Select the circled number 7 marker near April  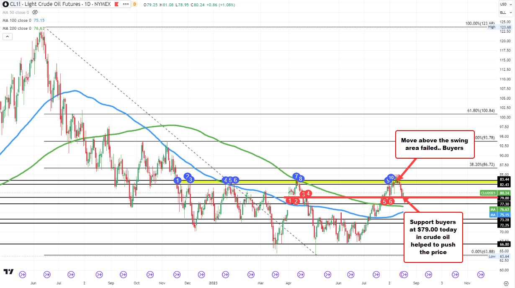(x=296, y=177)
